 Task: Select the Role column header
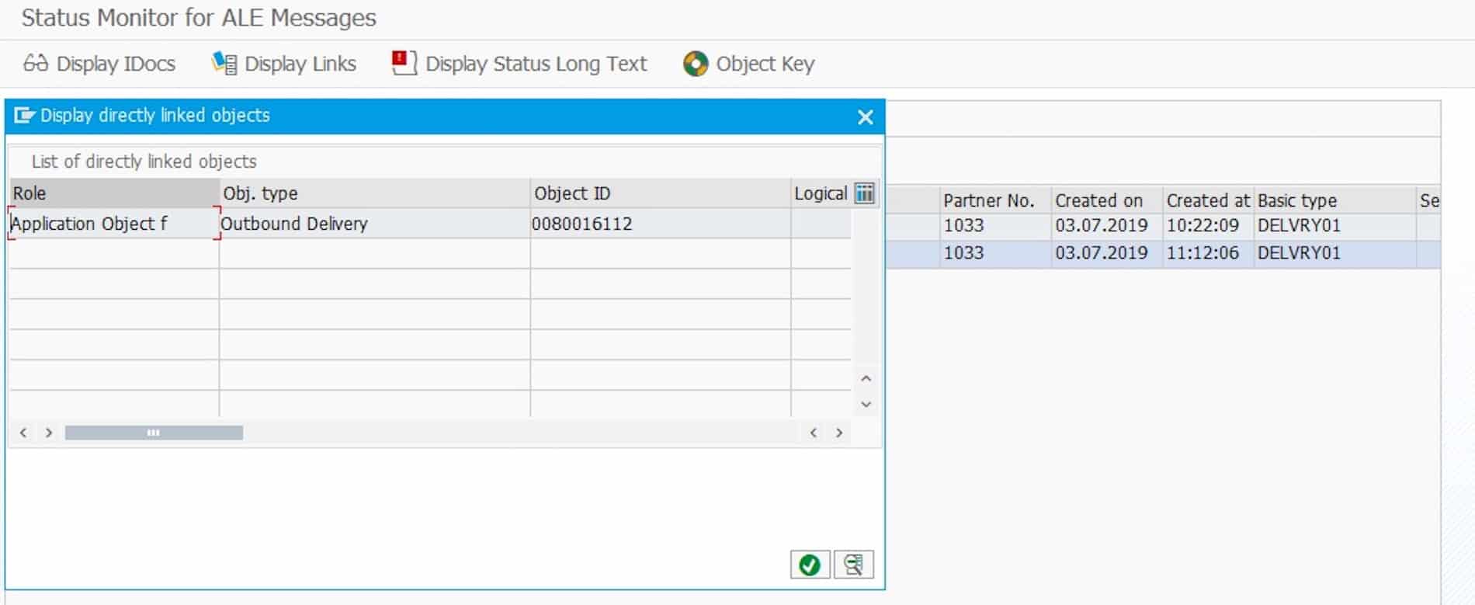[x=113, y=193]
